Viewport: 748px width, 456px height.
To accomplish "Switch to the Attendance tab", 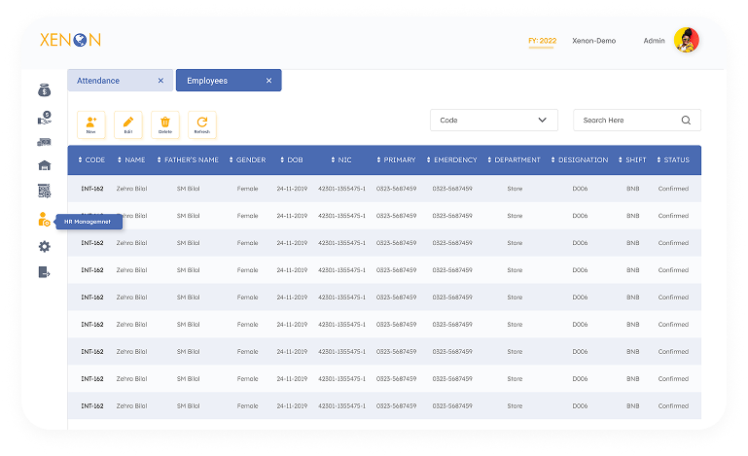I will tap(109, 81).
